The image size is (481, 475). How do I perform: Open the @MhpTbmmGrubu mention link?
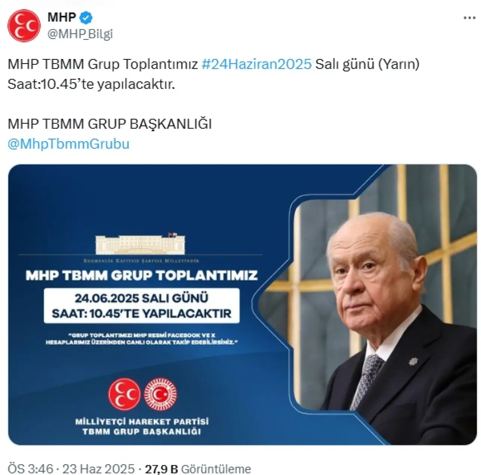tap(68, 144)
